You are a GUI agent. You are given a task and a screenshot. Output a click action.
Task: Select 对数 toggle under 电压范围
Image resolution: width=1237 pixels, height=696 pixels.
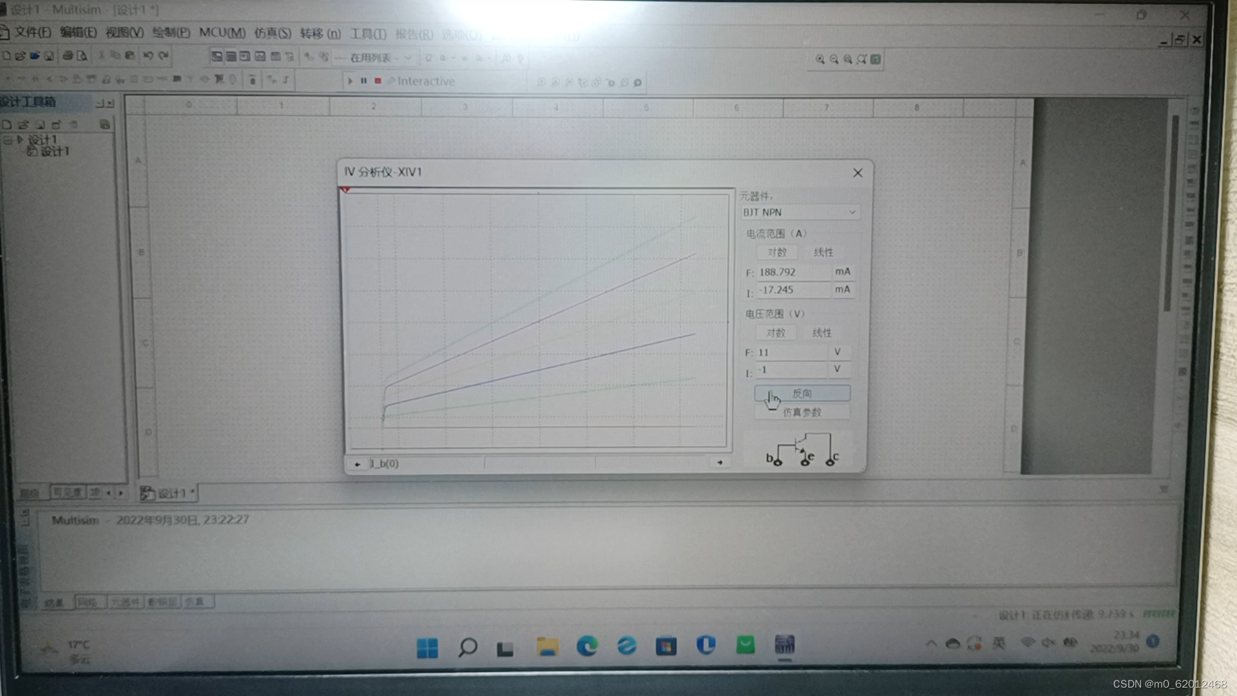tap(776, 333)
